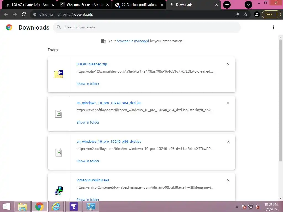
Task: Close the LOLAC-cleaned.zip tab
Action: (53, 5)
